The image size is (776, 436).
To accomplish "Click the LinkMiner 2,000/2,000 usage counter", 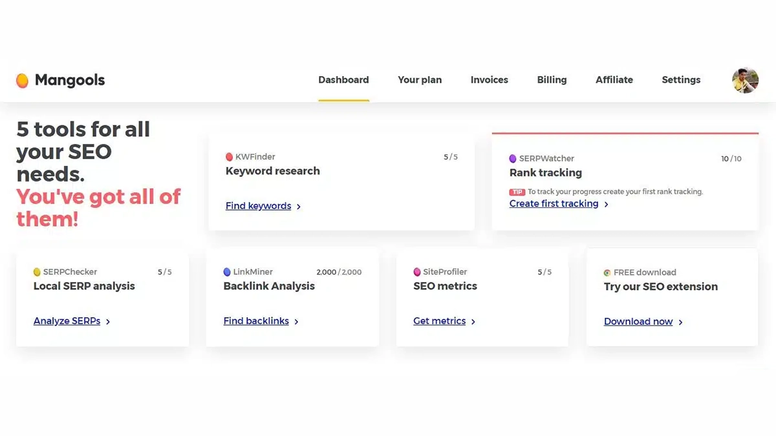I will tap(339, 273).
